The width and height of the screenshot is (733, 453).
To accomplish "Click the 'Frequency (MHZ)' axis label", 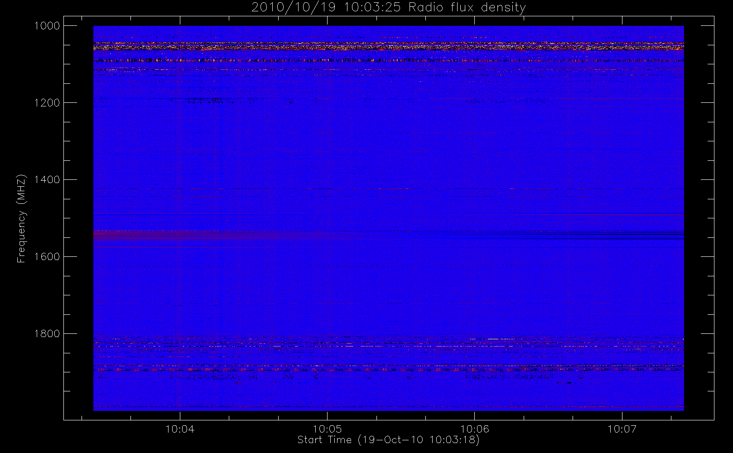I will [21, 218].
